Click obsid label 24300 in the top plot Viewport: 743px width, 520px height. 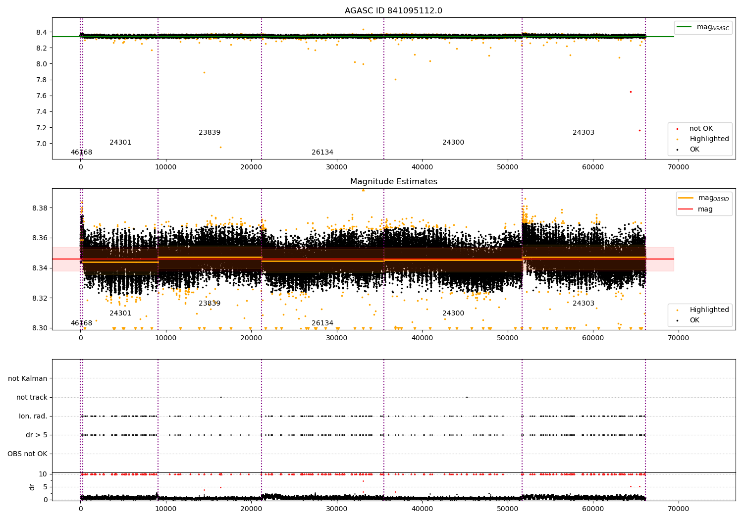[x=453, y=143]
